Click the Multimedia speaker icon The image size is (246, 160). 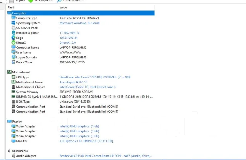[9, 151]
